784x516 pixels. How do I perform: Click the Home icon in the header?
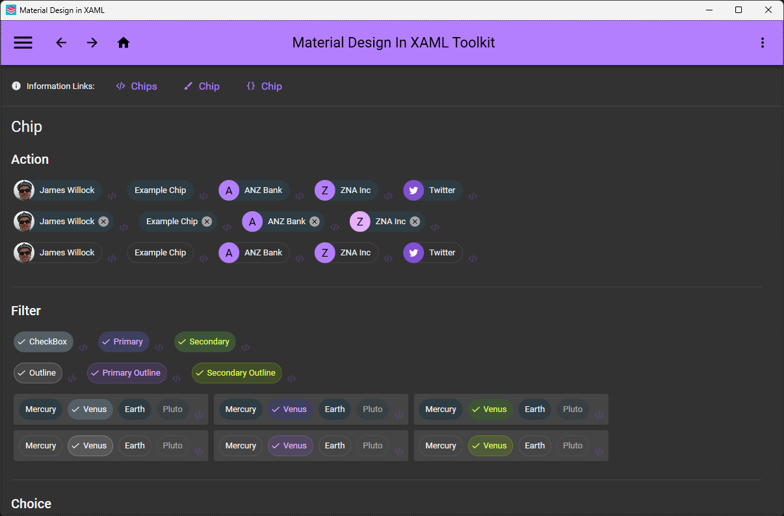tap(124, 43)
